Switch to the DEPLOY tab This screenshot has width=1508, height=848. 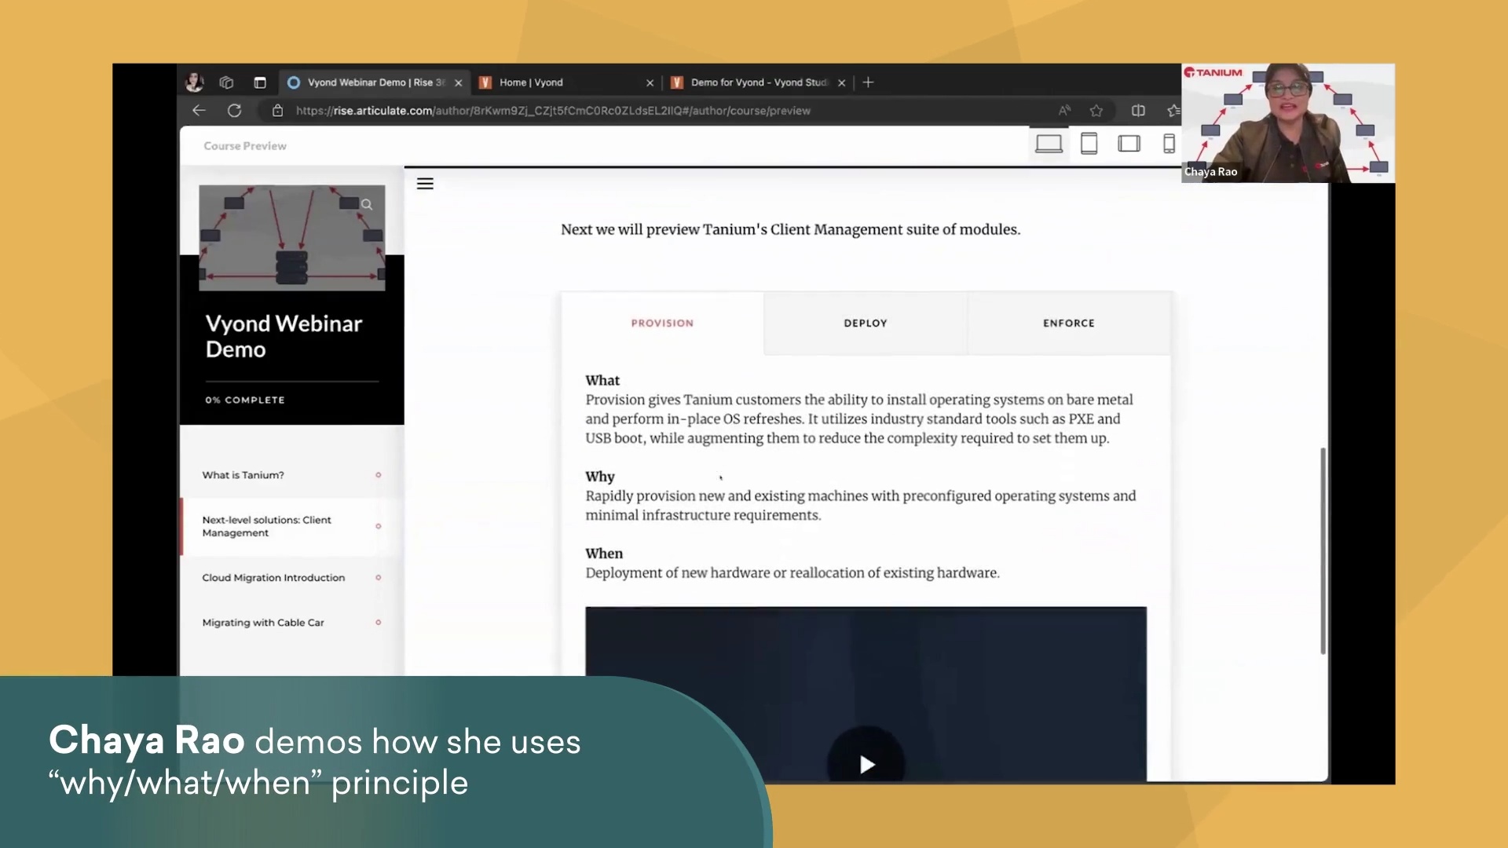[x=865, y=323]
